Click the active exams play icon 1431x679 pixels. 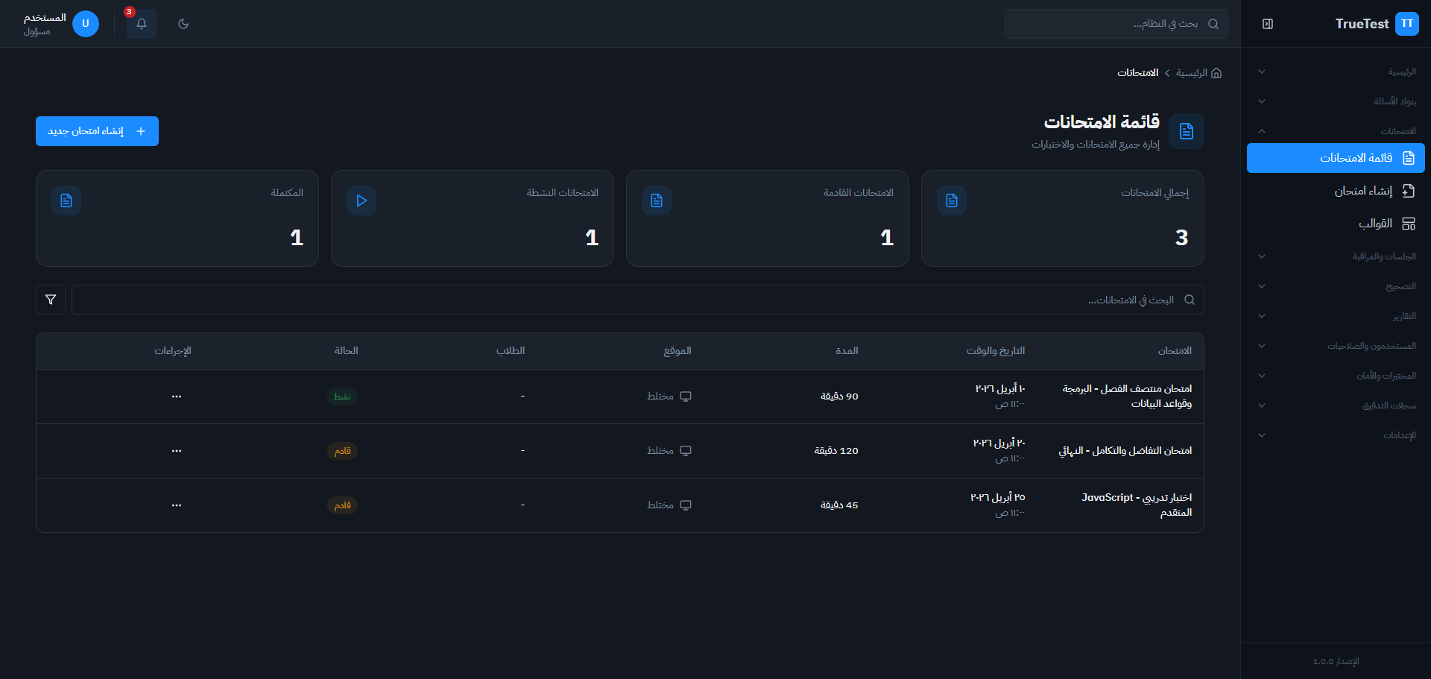click(x=361, y=200)
